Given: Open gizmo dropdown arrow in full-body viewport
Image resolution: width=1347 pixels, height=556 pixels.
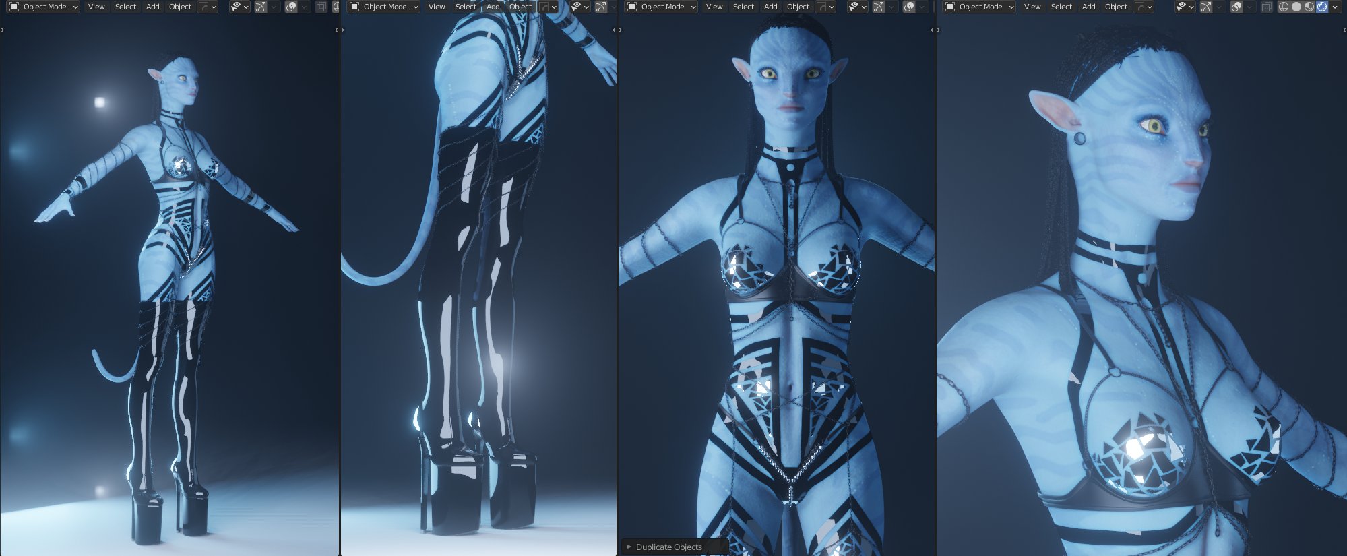Looking at the screenshot, I should point(274,7).
